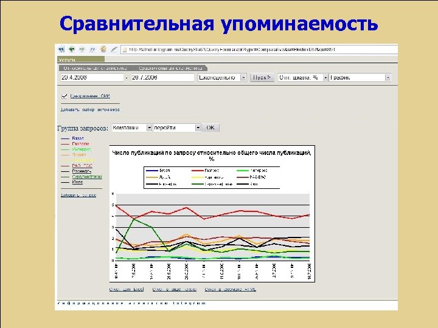
Task: Open the Услуги menu tab
Action: coord(81,60)
